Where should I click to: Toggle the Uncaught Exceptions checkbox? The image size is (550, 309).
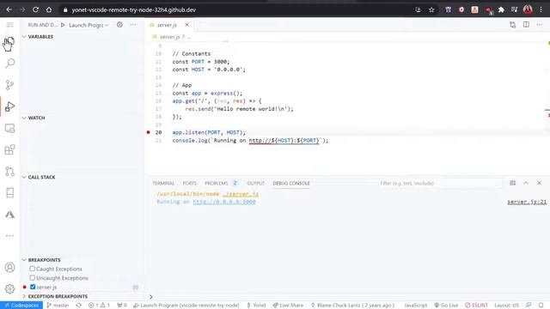tap(33, 278)
